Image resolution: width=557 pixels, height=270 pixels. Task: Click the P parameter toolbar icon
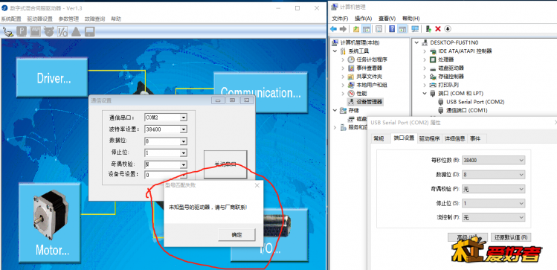[x=22, y=32]
